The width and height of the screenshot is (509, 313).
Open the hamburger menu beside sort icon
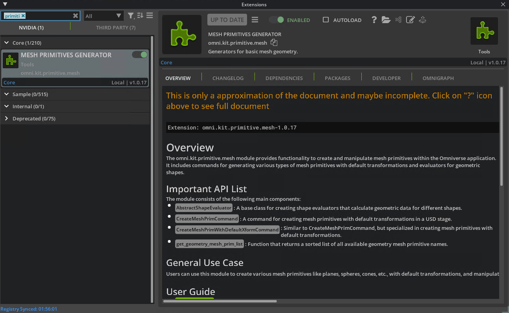[150, 16]
